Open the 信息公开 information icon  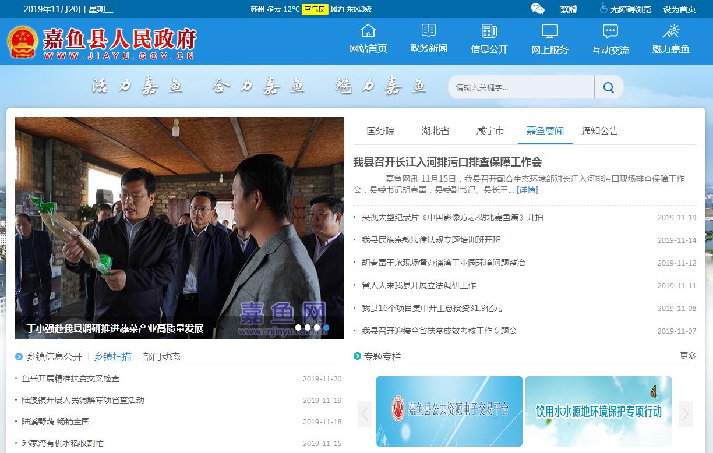[489, 31]
